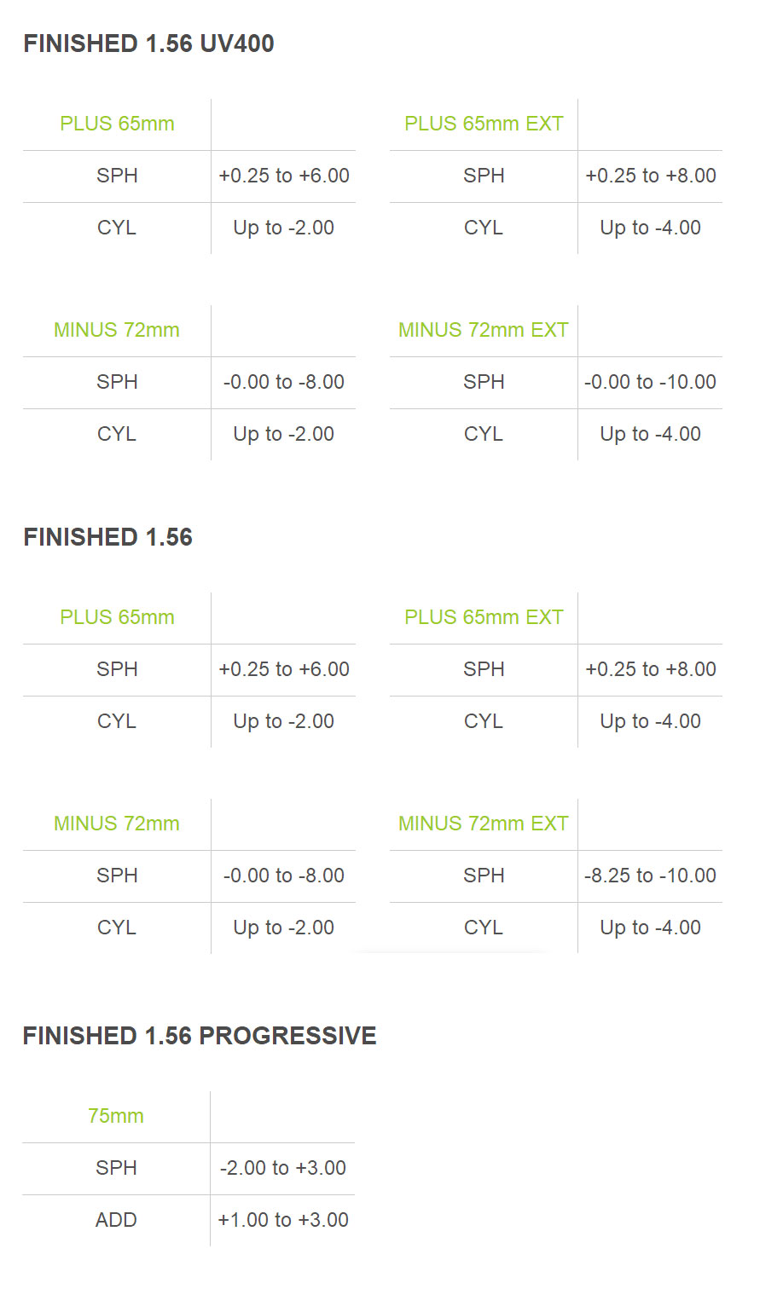Click the second MINUS 72mm EXT header
Viewport: 760px width, 1289px height.
point(484,824)
